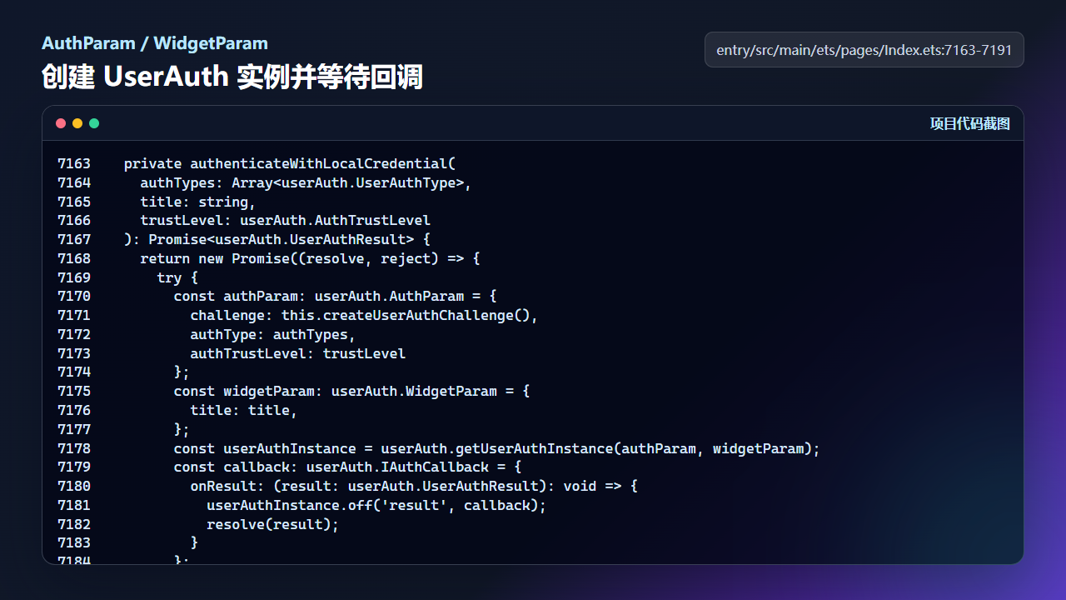Image resolution: width=1066 pixels, height=600 pixels.
Task: Click code '): Promise<userAuth.UserAuthResult> {'
Action: pyautogui.click(x=277, y=239)
